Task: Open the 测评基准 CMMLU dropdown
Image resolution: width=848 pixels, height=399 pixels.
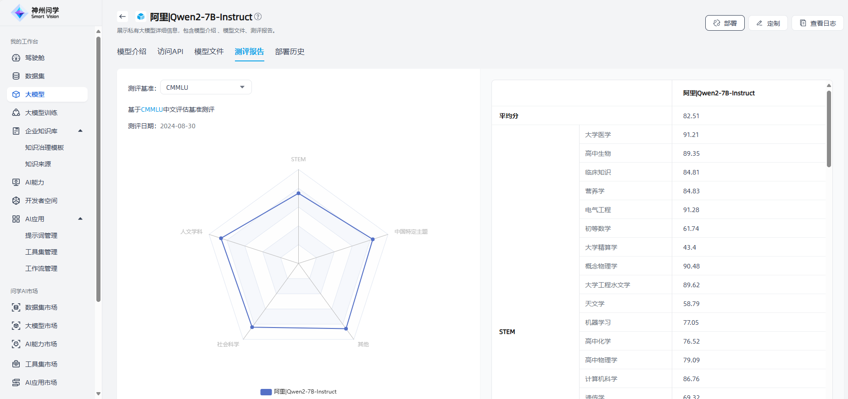Action: click(x=206, y=87)
